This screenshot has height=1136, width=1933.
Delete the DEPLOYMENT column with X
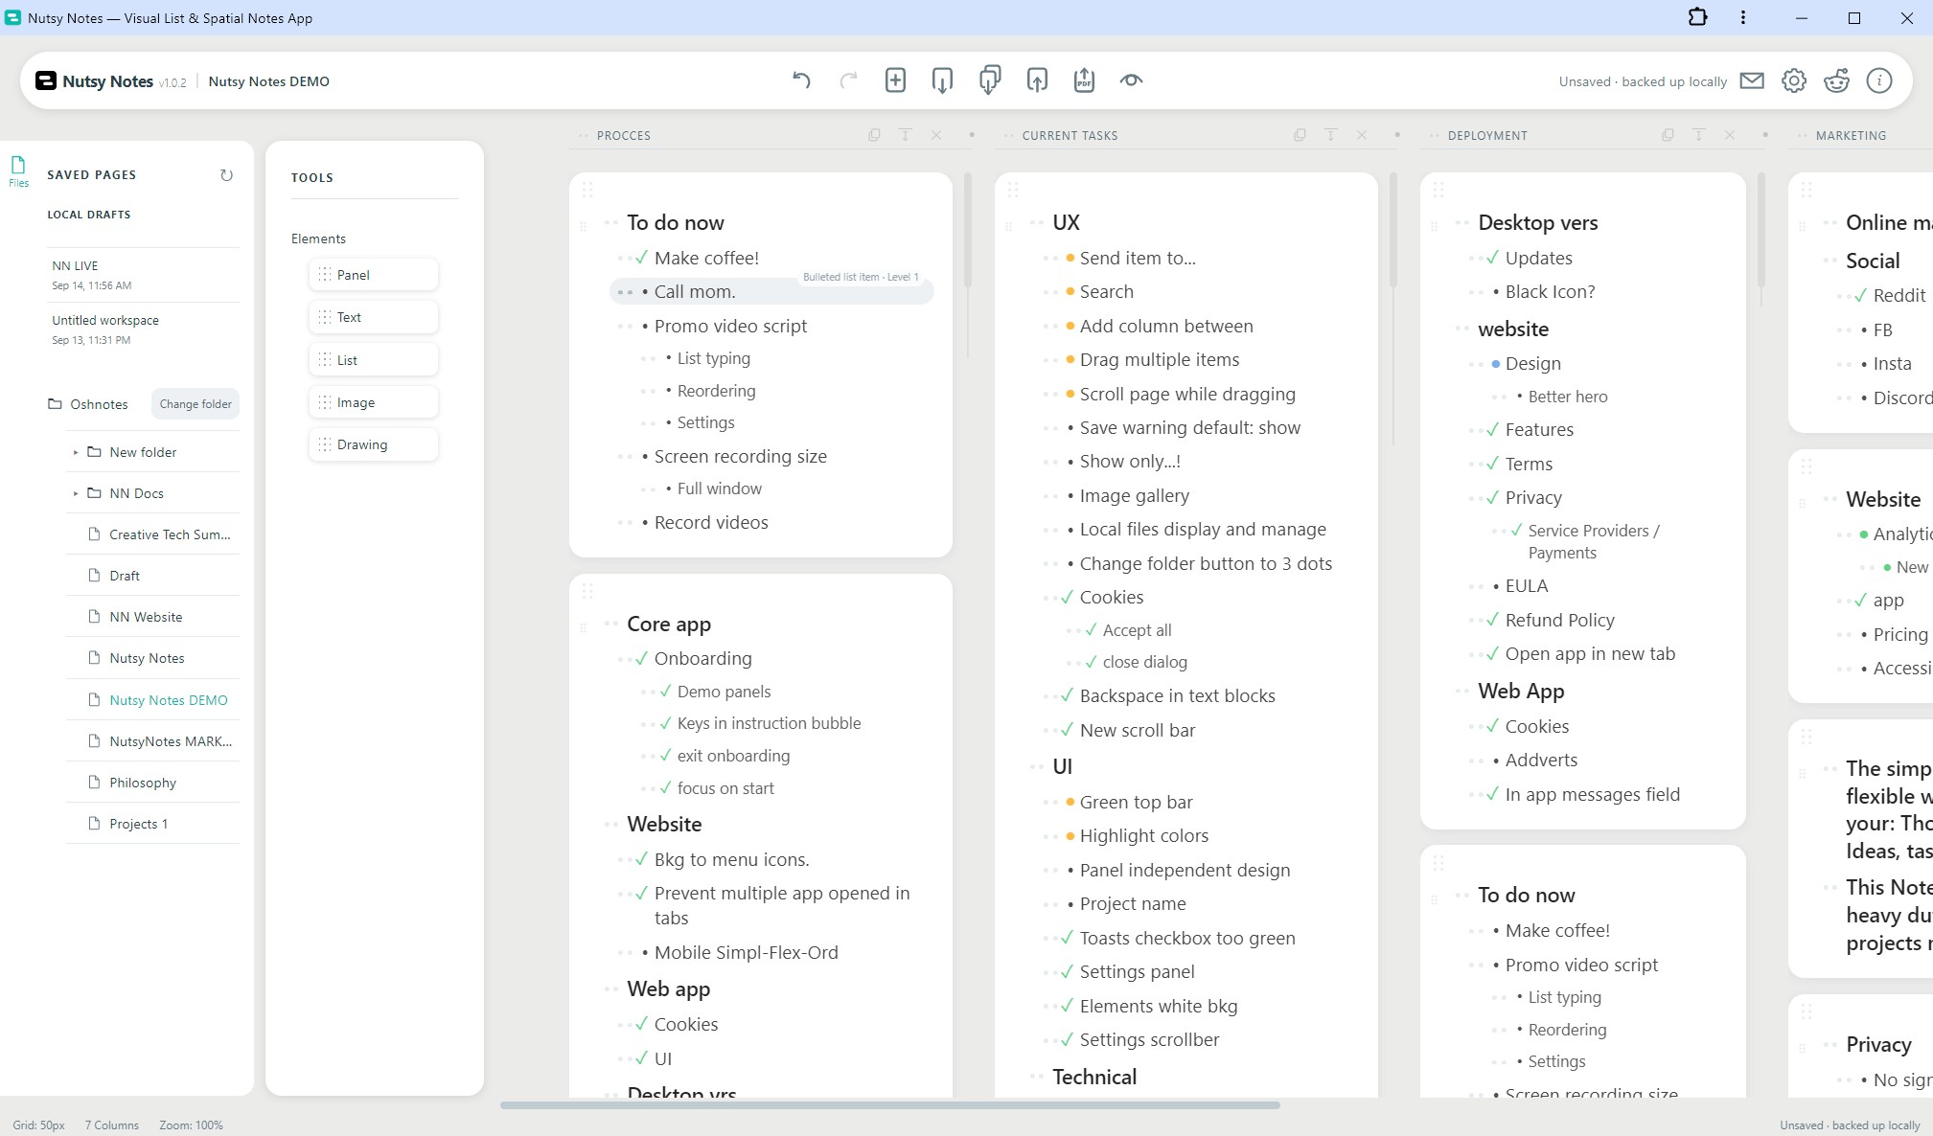click(x=1730, y=135)
